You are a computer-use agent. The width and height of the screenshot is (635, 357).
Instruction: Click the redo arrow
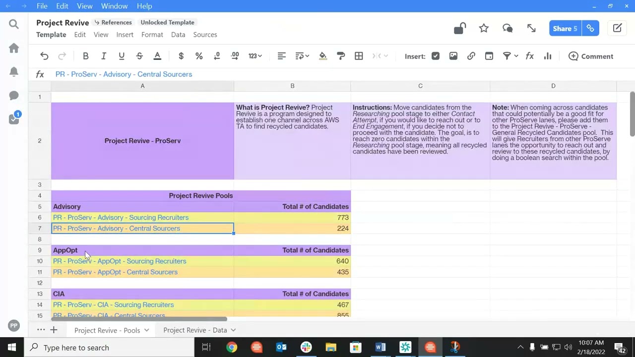click(x=62, y=56)
